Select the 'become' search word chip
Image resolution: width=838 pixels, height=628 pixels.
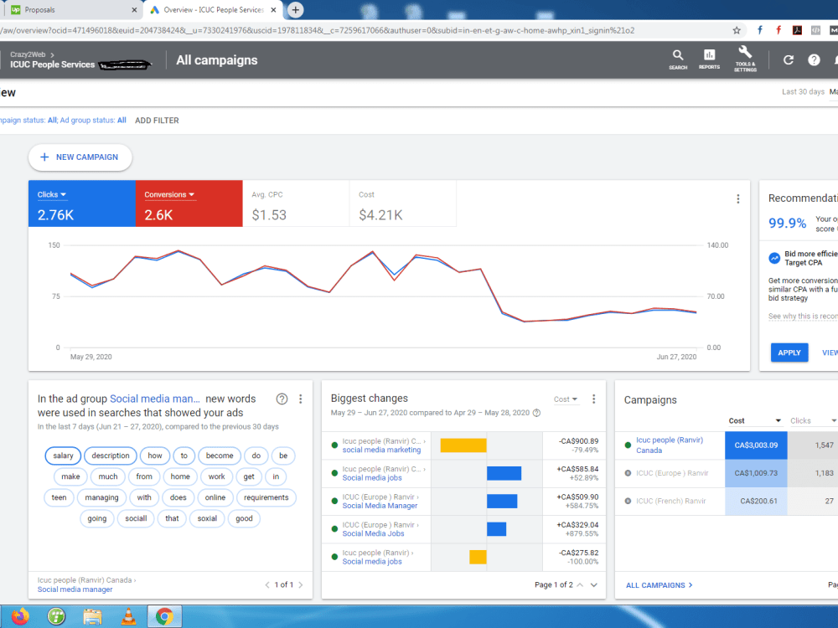point(220,456)
